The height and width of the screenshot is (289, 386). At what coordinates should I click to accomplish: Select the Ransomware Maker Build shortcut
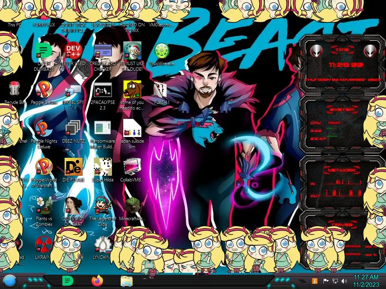pyautogui.click(x=103, y=128)
